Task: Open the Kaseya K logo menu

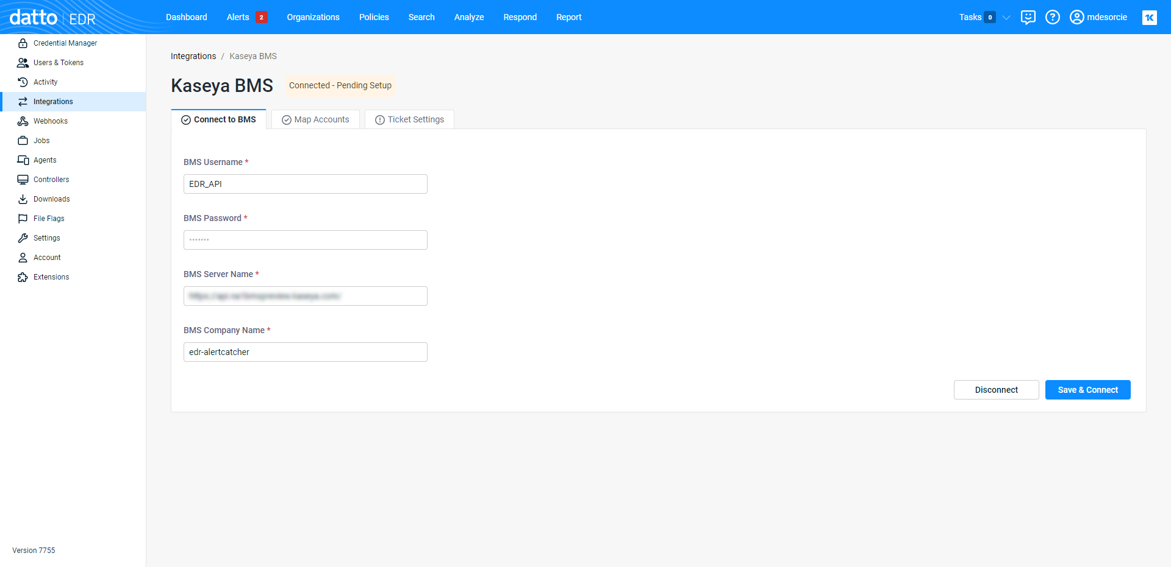Action: point(1150,17)
